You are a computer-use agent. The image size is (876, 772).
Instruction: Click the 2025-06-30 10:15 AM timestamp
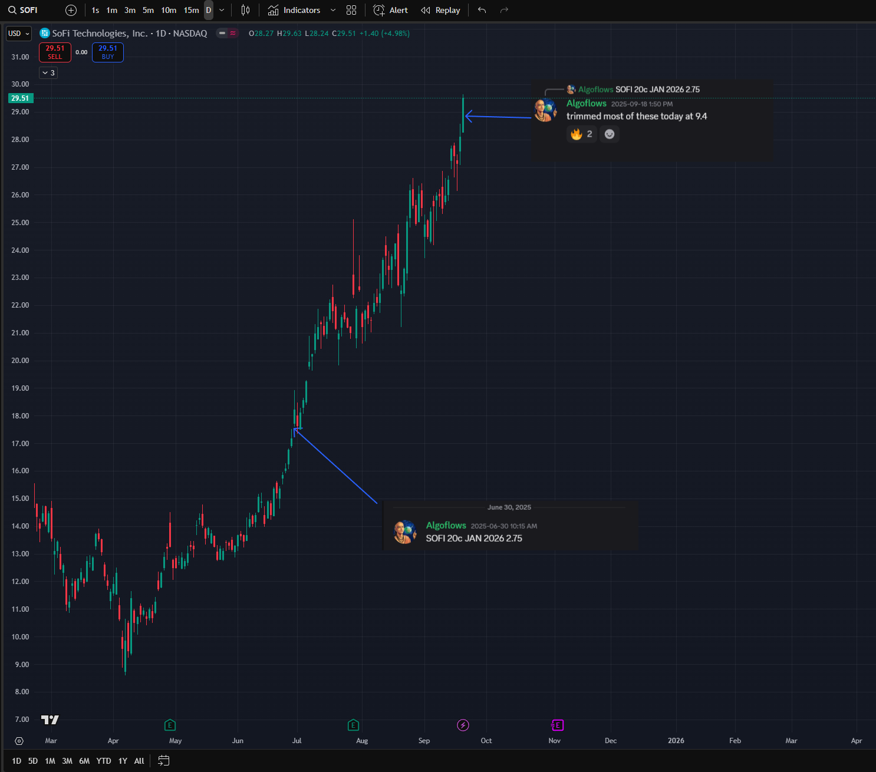[x=504, y=526]
